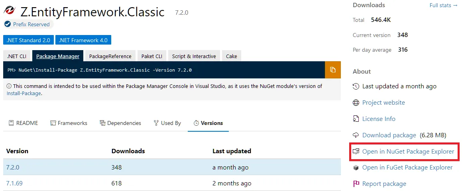Open the PackageReference tab
Screen dimensions: 462x191
tap(110, 56)
